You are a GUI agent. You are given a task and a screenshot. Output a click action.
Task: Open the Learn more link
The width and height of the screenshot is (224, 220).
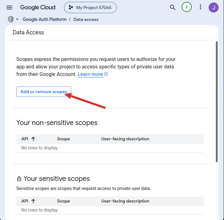coord(90,74)
